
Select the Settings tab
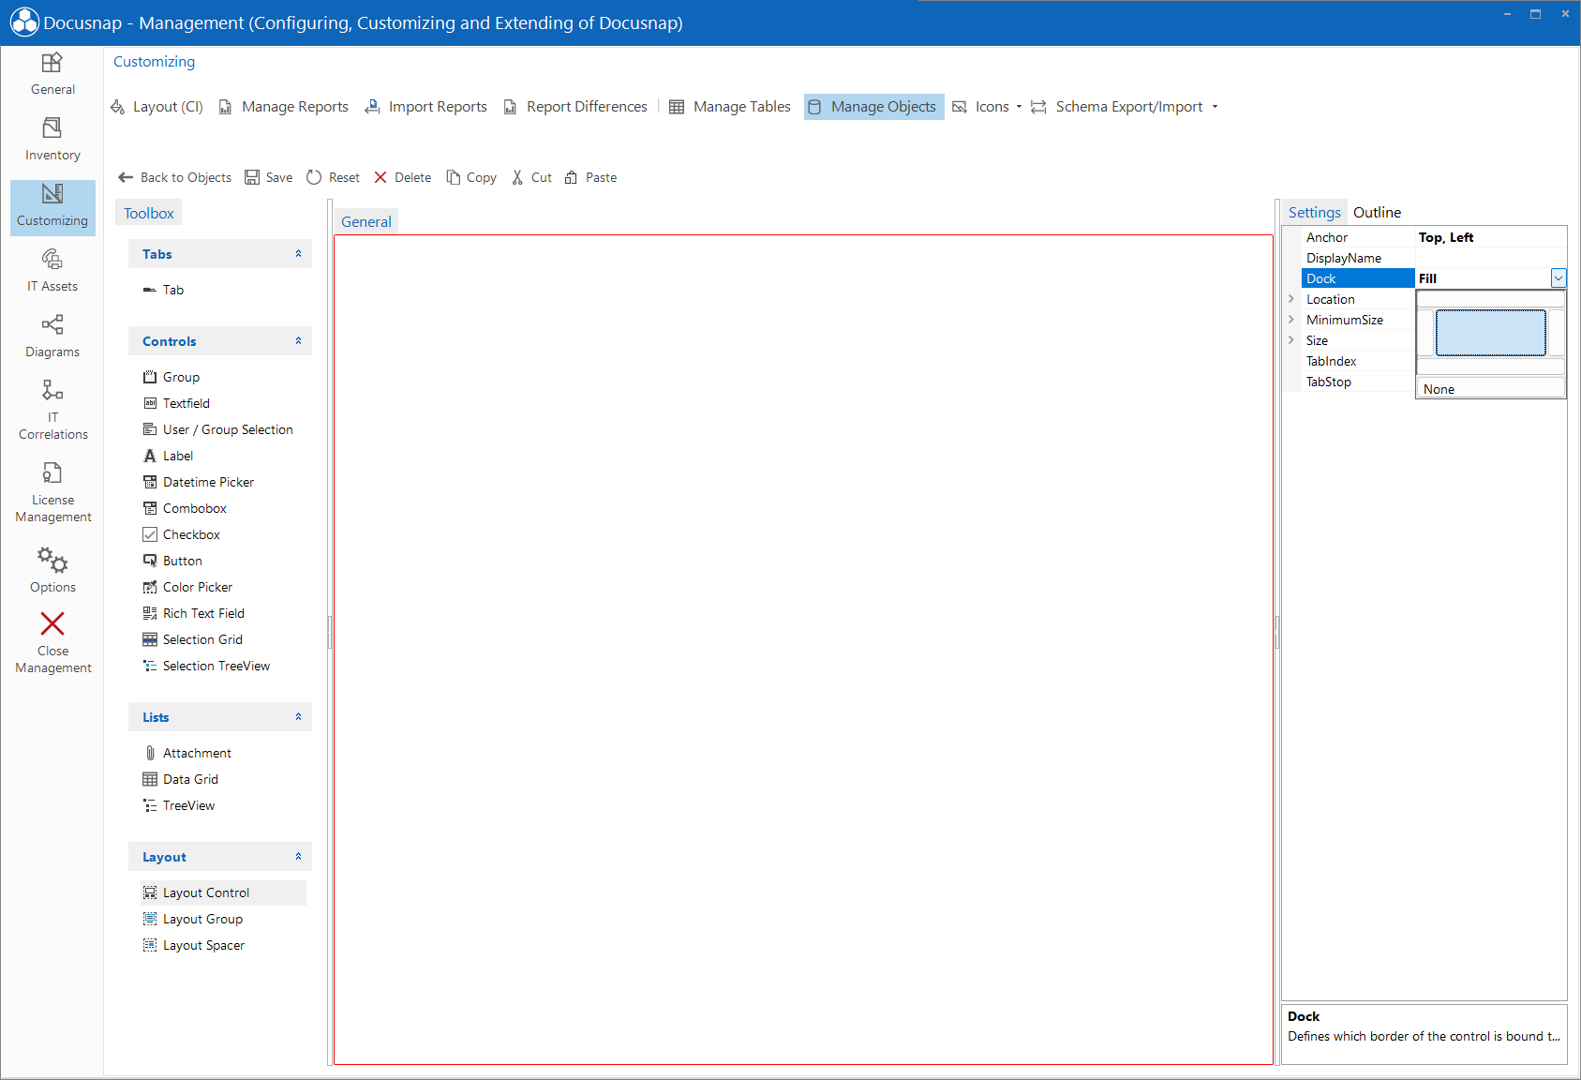1314,213
